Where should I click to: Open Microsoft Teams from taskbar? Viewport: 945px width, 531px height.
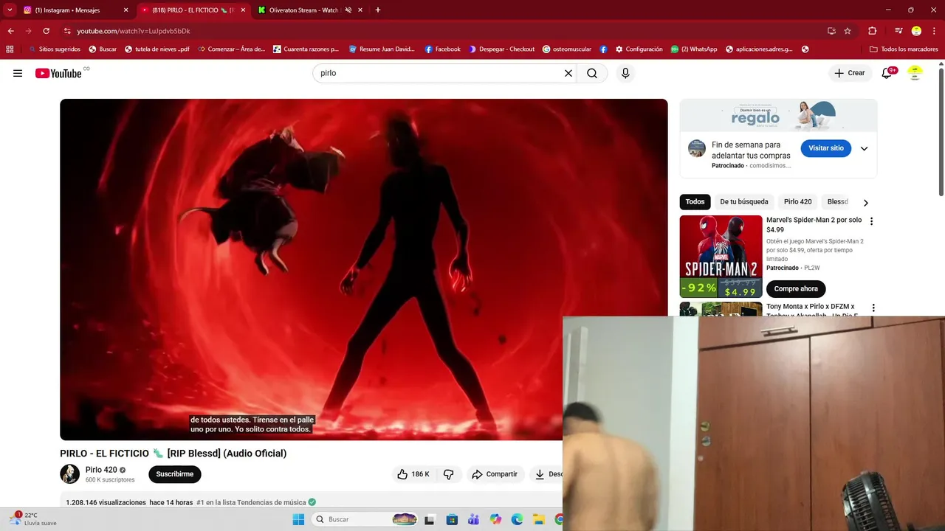tap(473, 519)
